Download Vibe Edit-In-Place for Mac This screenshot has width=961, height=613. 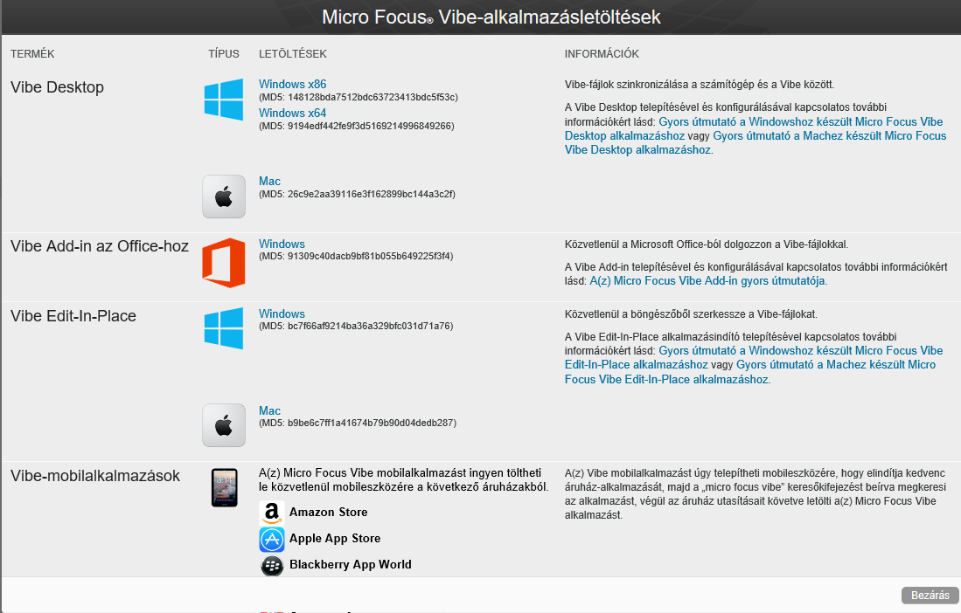(269, 411)
